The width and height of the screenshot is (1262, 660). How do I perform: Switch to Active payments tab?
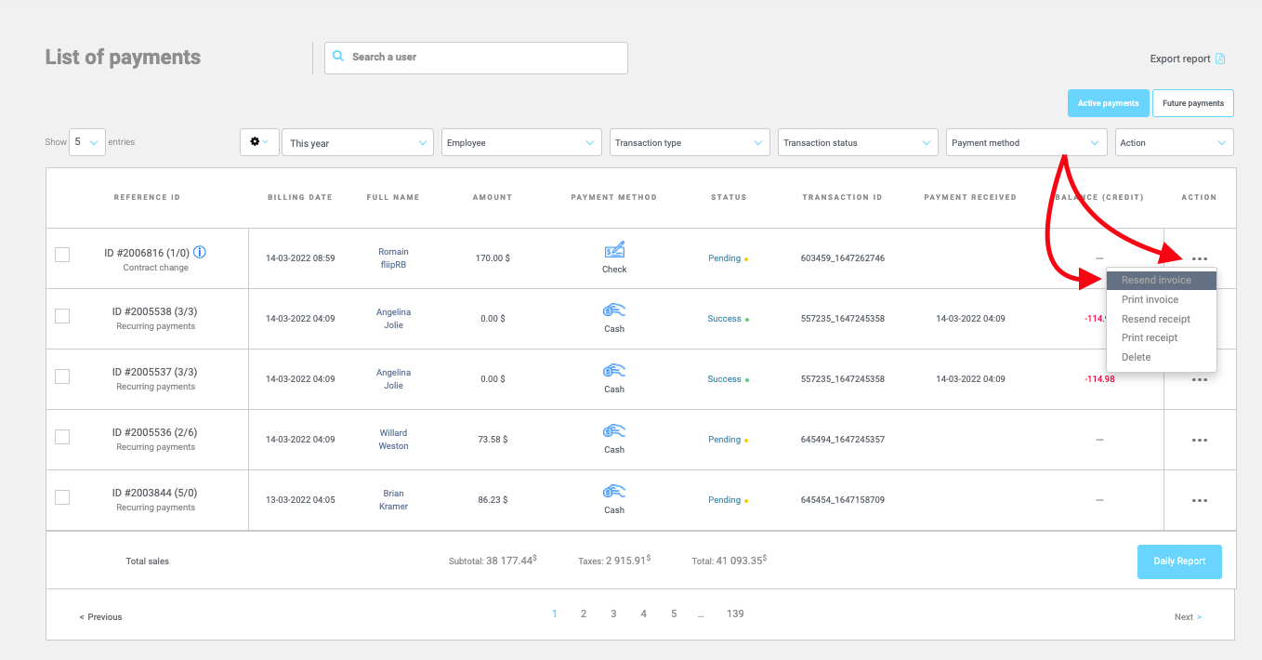coord(1108,103)
